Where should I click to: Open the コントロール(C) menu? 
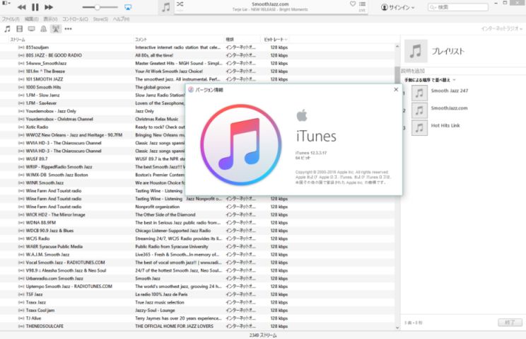[x=75, y=19]
